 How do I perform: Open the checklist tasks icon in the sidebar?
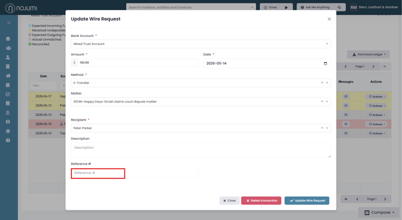(8, 94)
